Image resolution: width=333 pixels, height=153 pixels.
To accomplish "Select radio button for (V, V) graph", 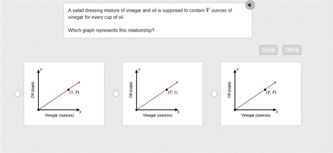I will point(214,94).
